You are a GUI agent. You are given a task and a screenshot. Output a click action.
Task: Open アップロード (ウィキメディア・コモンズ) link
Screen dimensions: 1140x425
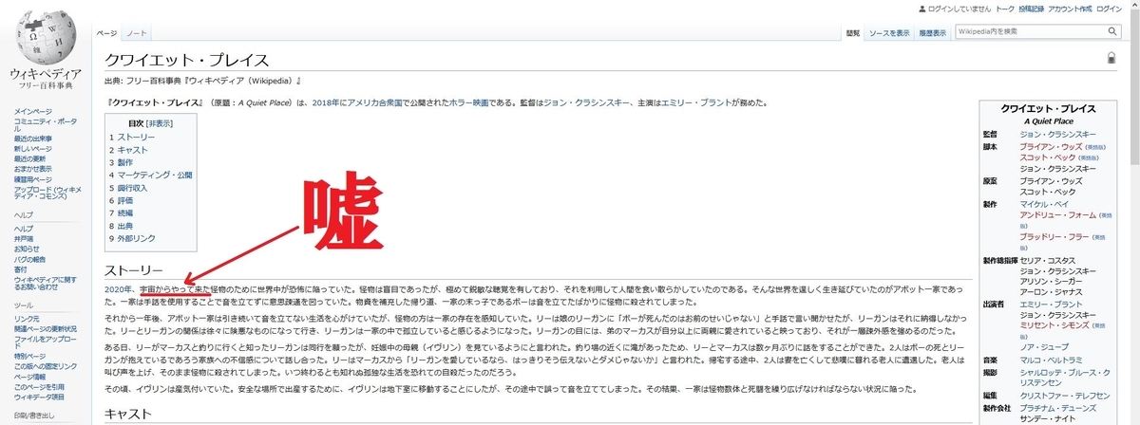47,193
